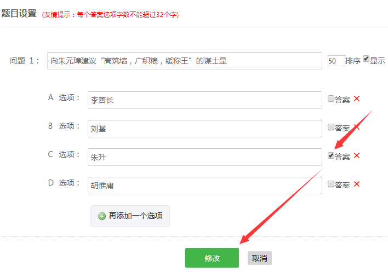Check the 答案 box for option D
This screenshot has width=388, height=272.
(331, 184)
